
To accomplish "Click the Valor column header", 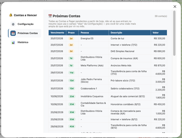I will 159,33.
